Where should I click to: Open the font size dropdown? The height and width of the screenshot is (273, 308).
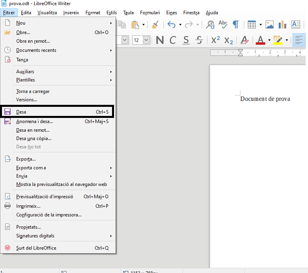(146, 40)
